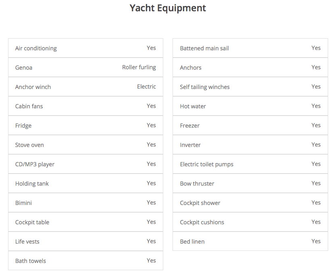Screen dimensions: 335x271
Task: Click the Electric value for Anchor winch
Action: (146, 87)
